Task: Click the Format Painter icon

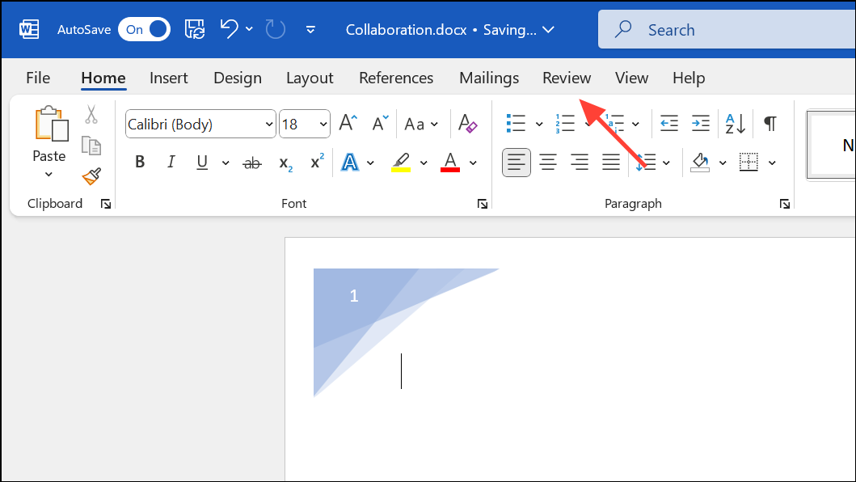Action: [91, 177]
